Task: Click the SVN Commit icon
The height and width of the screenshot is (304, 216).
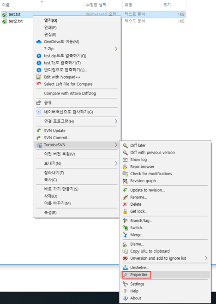Action: point(39,138)
